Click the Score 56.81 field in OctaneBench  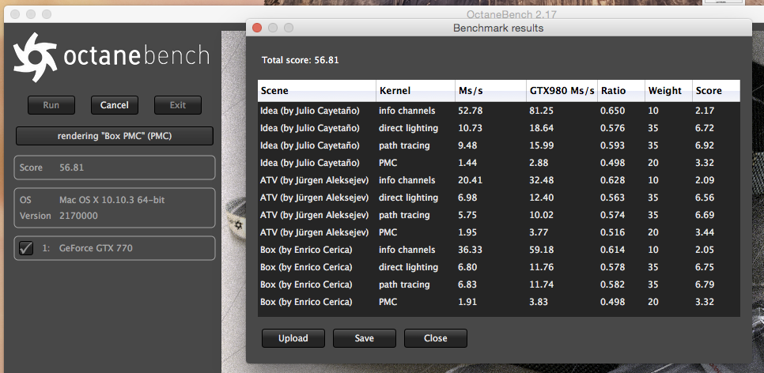(115, 168)
